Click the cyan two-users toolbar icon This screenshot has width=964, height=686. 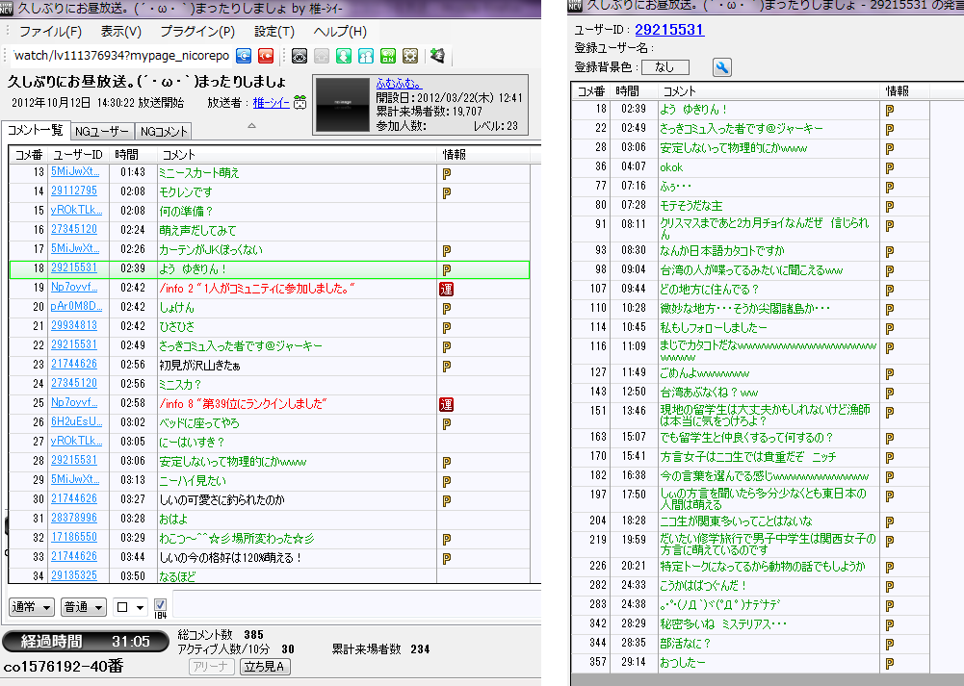point(366,56)
